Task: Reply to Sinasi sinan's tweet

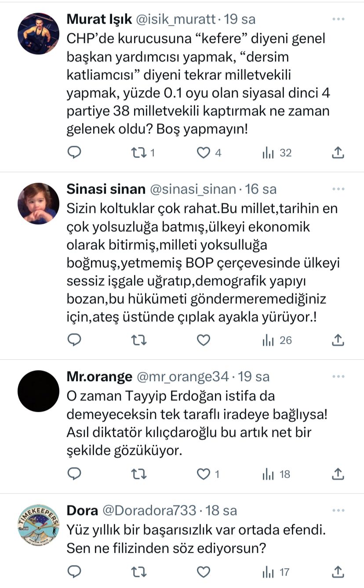Action: click(75, 340)
